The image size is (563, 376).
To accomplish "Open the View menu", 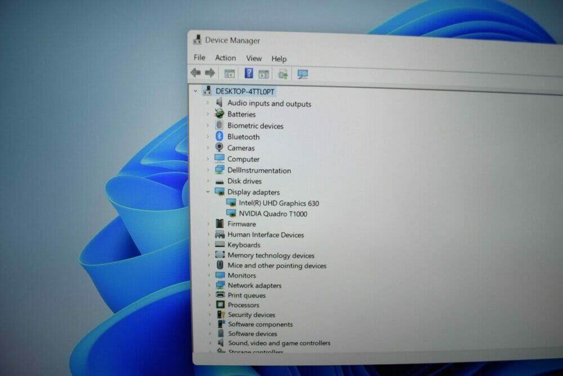I will coord(254,58).
